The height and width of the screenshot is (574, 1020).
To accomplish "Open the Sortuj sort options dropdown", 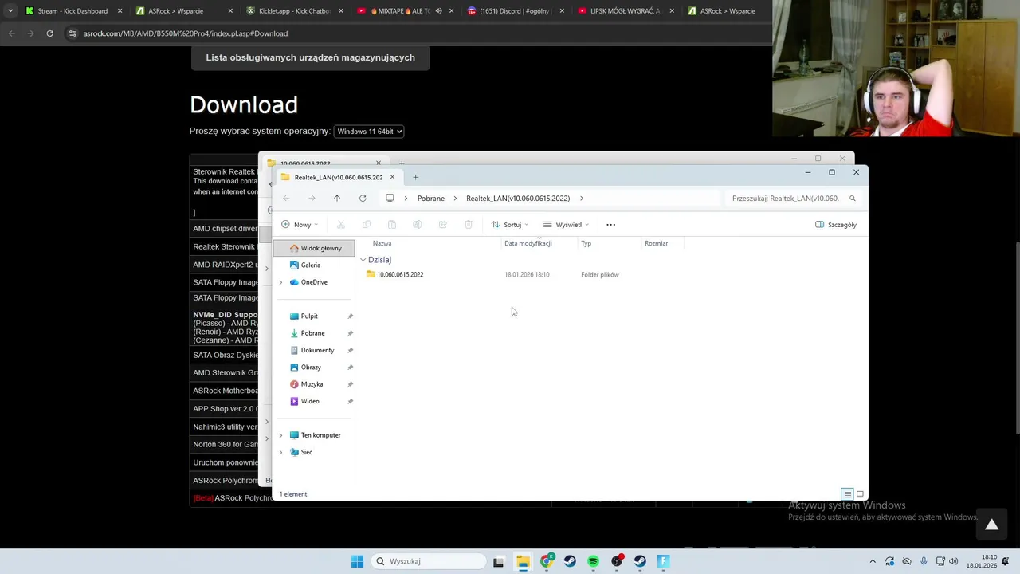I will click(x=510, y=225).
